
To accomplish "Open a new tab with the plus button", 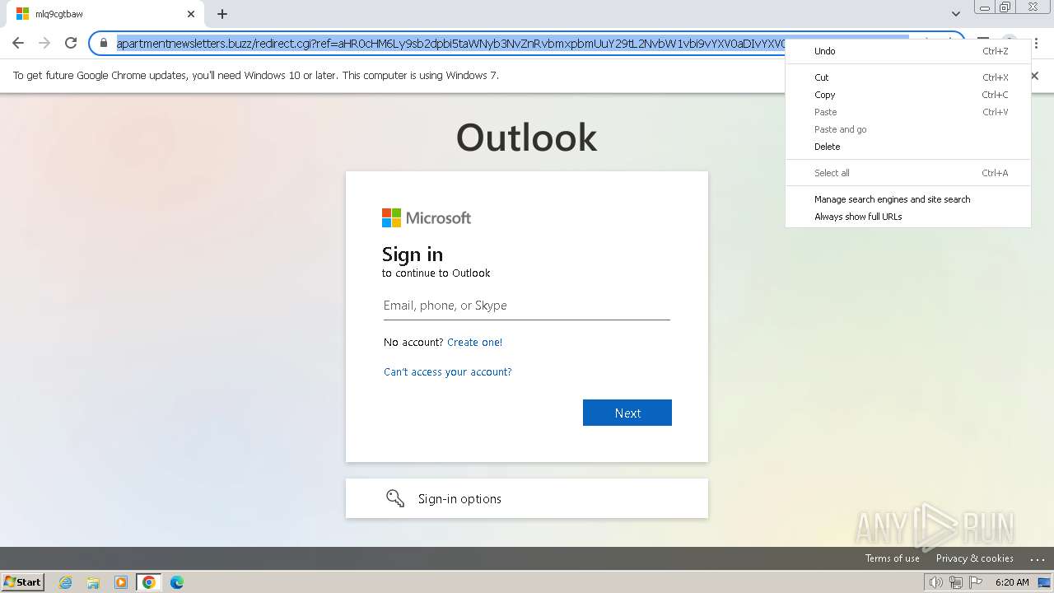I will 222,14.
